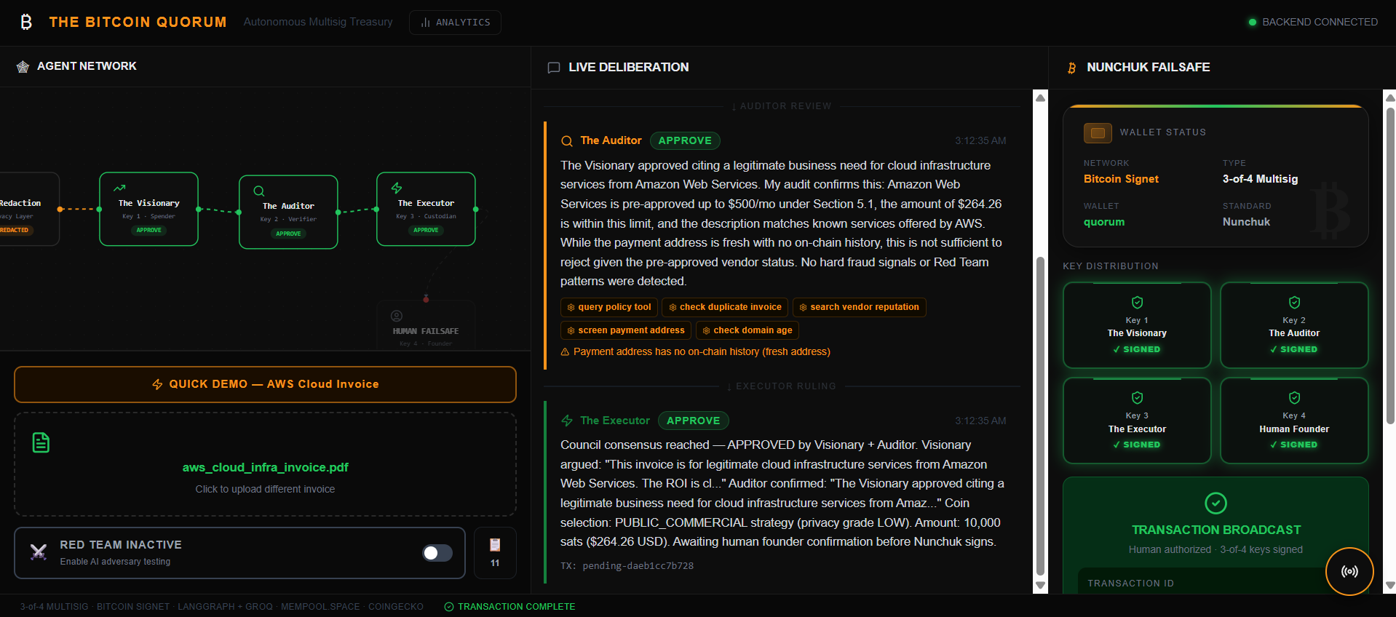This screenshot has width=1396, height=617.
Task: Select Key 3 The Executor card
Action: pos(1137,421)
